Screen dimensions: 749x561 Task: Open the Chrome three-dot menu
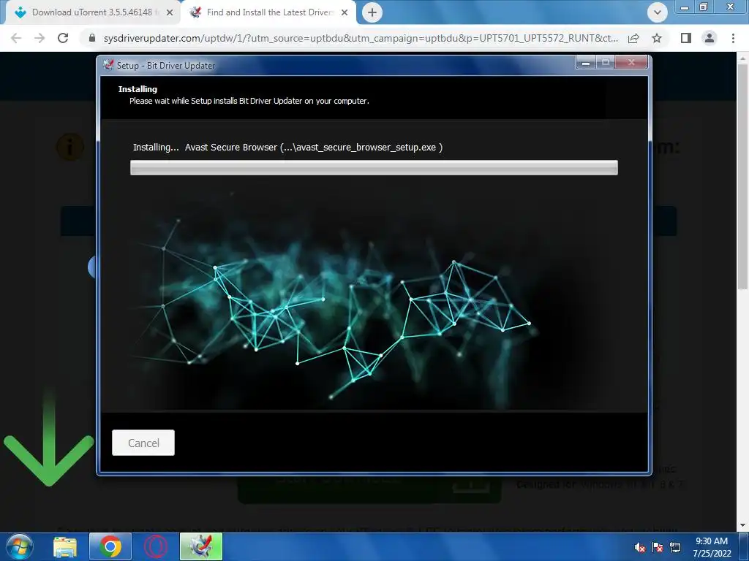(733, 38)
